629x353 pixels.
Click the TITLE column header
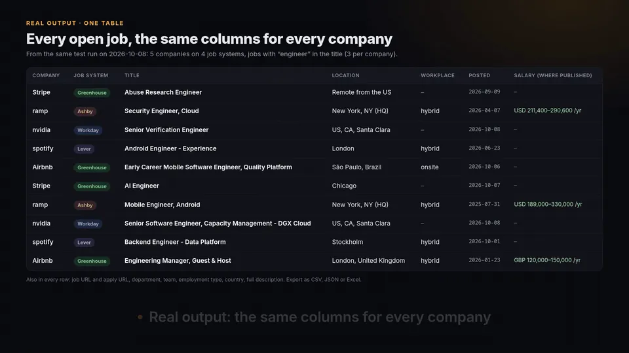click(132, 75)
